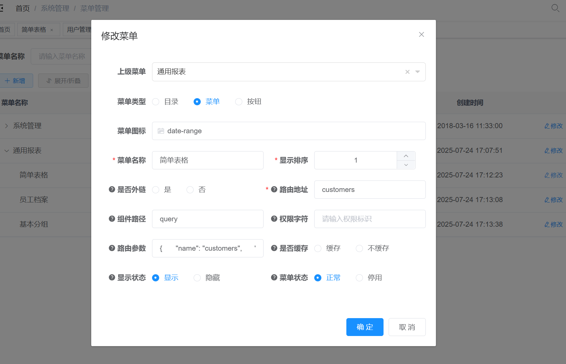
Task: Click the help icon beside 路由参数
Action: (112, 248)
